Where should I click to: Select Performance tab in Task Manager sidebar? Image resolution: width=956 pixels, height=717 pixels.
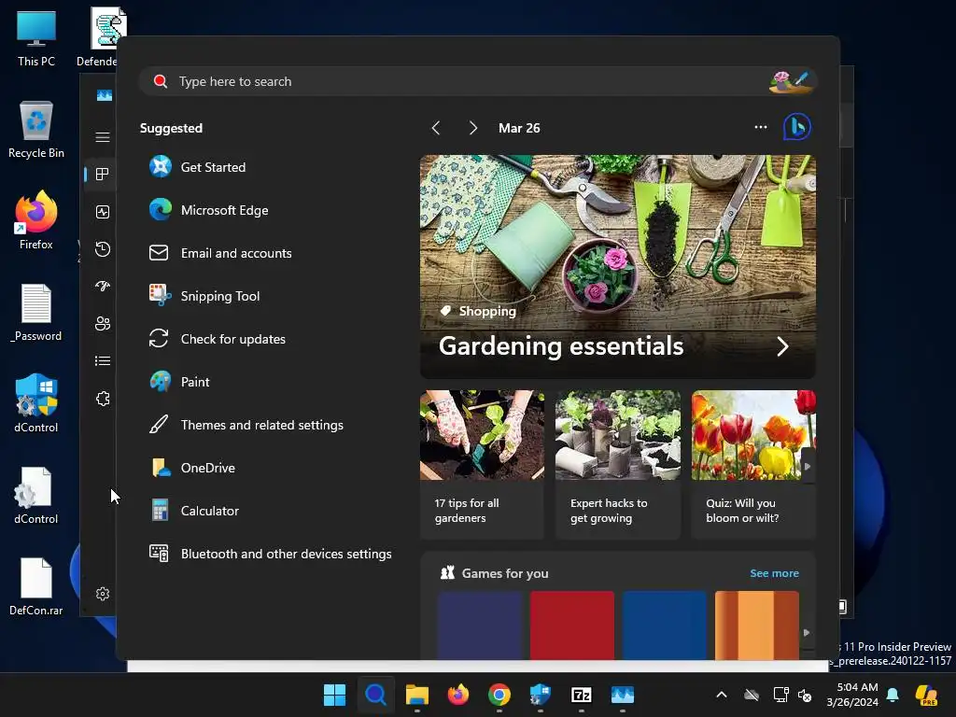pyautogui.click(x=103, y=212)
